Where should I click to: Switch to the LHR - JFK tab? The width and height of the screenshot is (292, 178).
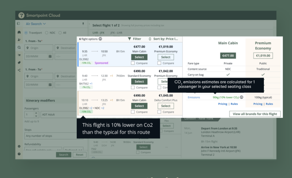click(x=99, y=33)
